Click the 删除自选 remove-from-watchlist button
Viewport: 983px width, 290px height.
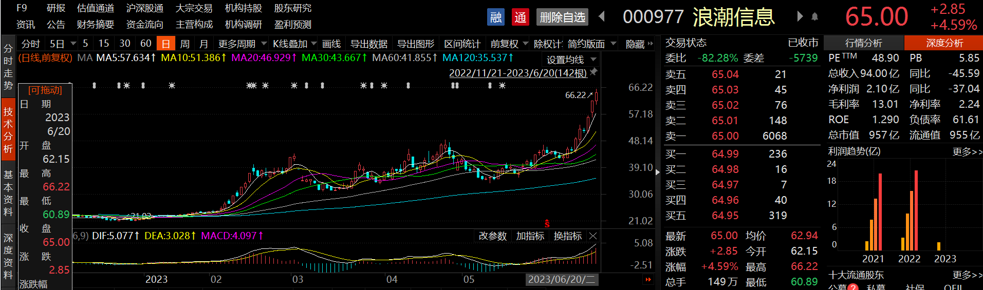[x=562, y=17]
